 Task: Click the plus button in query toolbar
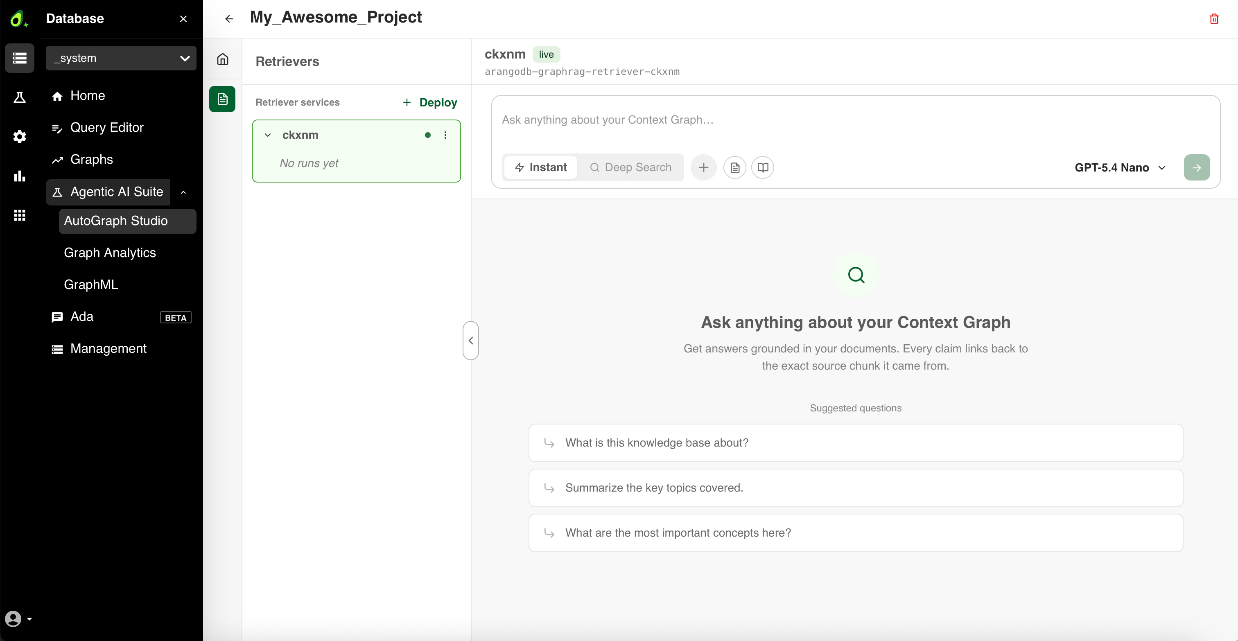[x=704, y=167]
